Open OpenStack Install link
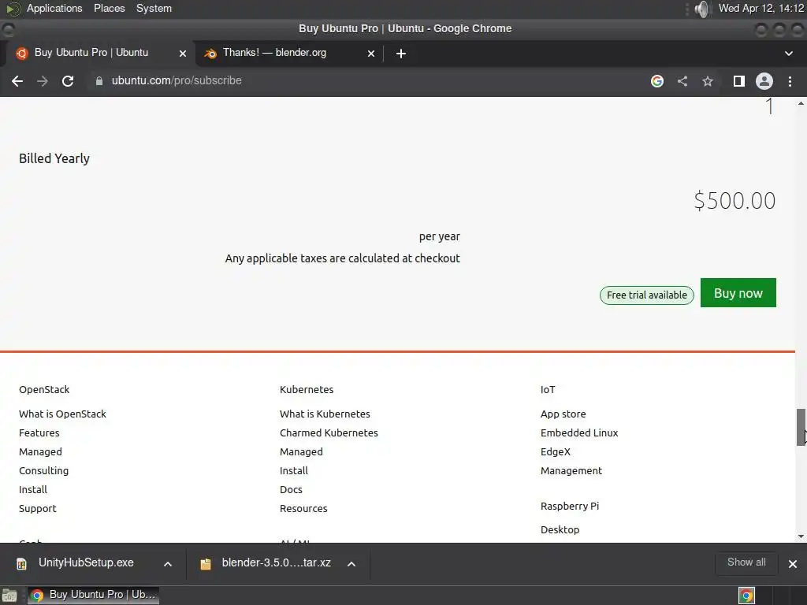This screenshot has width=807, height=605. pyautogui.click(x=33, y=489)
